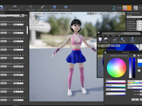Click the Params toolbar icon
Viewport: 142px width, 106px height.
[115, 40]
